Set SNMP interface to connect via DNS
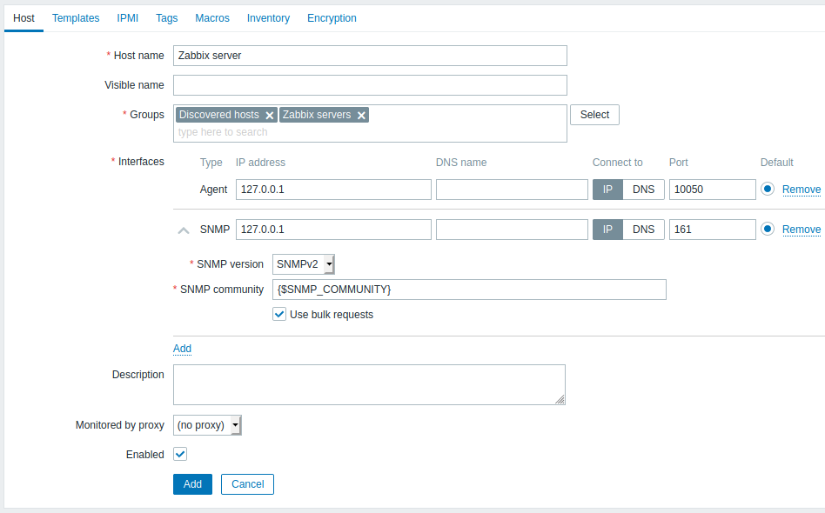 [x=643, y=230]
